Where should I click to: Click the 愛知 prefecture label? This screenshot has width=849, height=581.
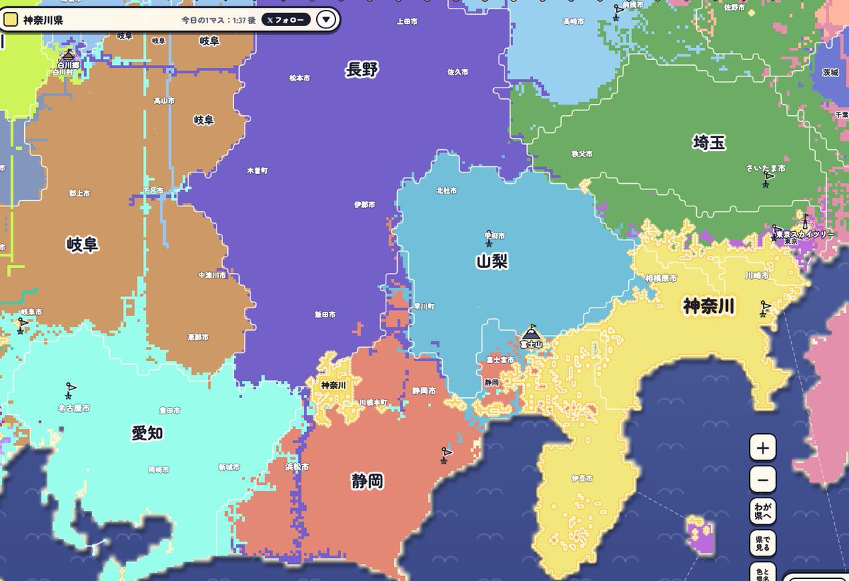[x=147, y=433]
